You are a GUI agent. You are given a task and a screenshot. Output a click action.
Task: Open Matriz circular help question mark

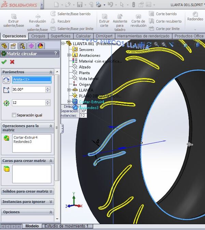tap(55, 53)
